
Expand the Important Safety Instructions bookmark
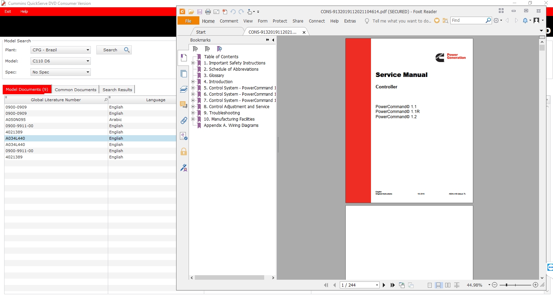pyautogui.click(x=193, y=63)
